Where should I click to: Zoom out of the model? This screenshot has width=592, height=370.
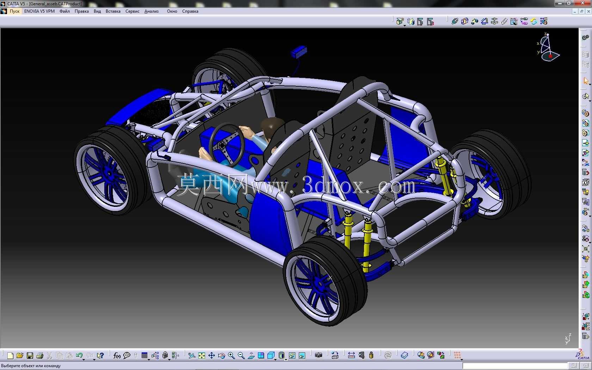[241, 356]
